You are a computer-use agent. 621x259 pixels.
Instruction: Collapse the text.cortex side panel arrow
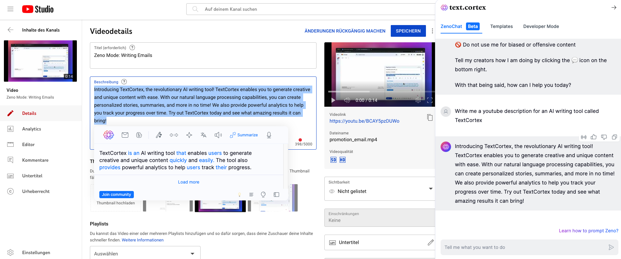614,7
